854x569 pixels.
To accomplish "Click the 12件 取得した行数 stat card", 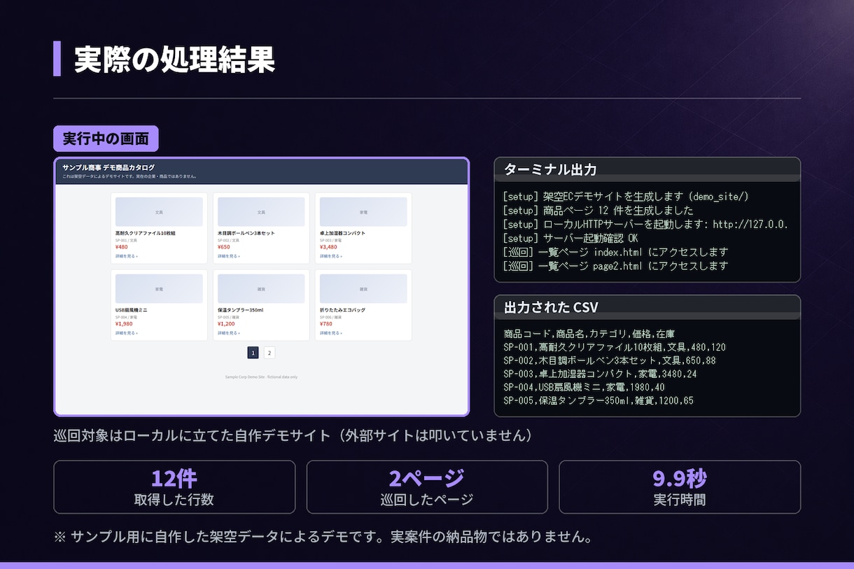I will [174, 487].
